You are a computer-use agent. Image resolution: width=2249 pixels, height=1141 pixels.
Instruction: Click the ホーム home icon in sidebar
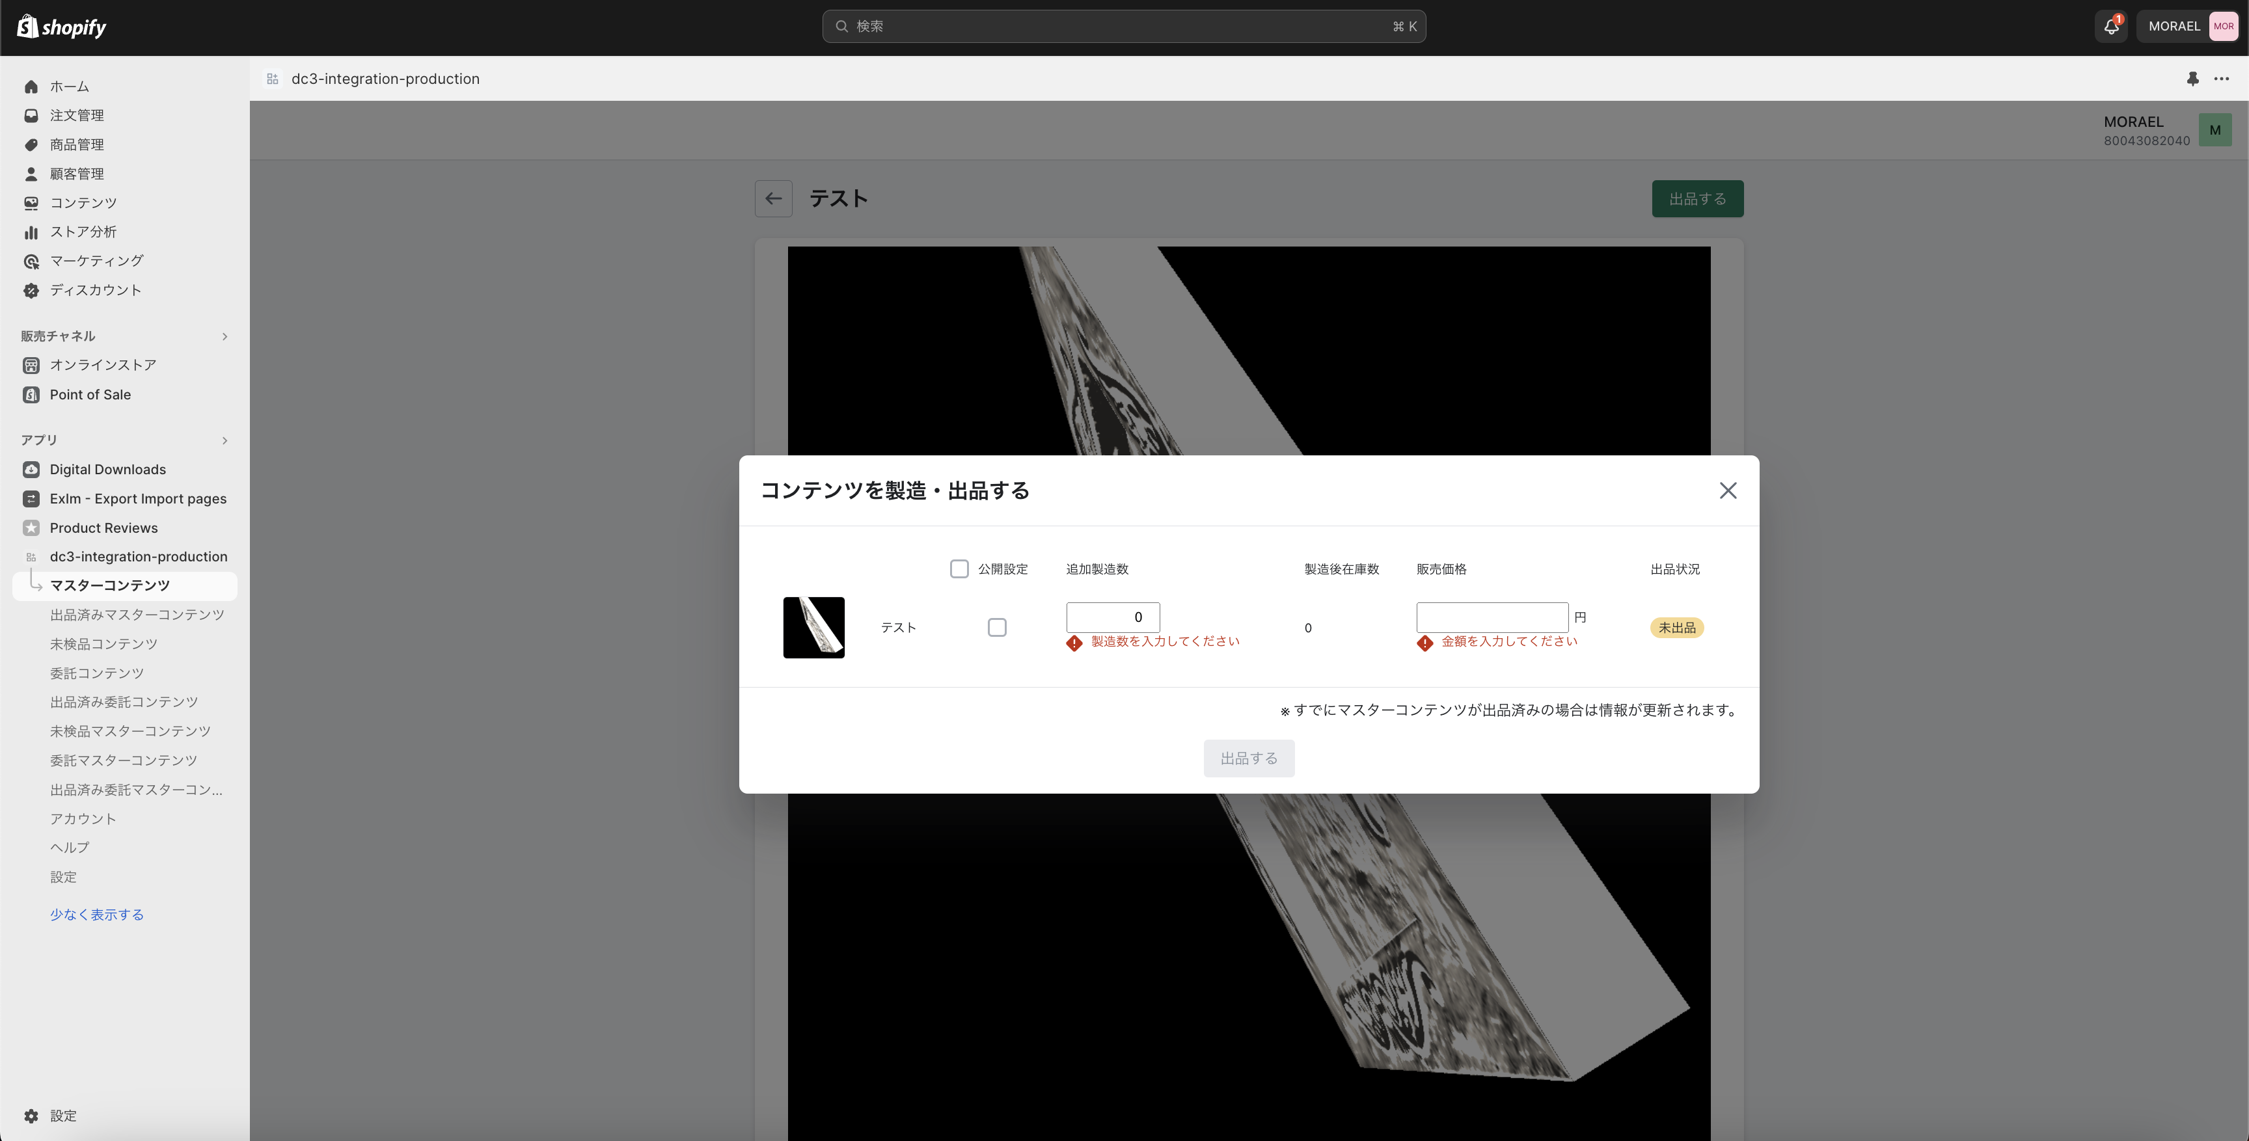(x=31, y=87)
